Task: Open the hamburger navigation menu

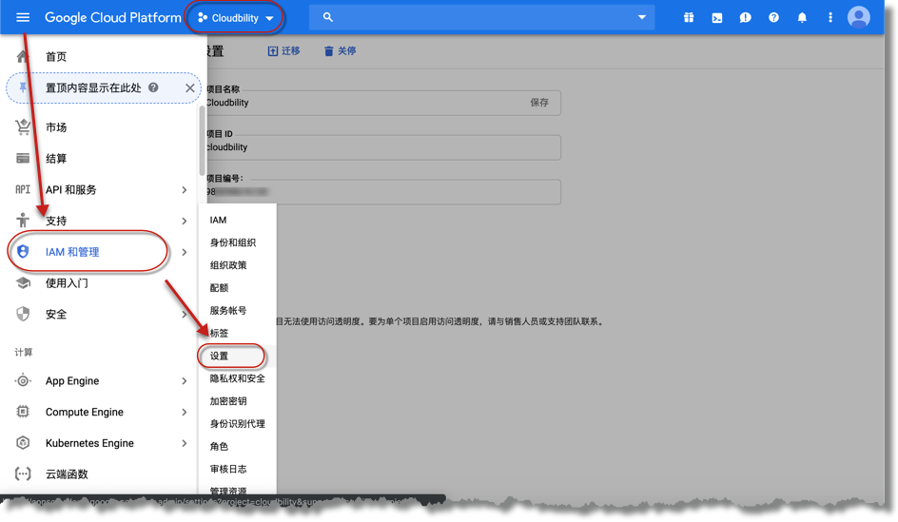Action: coord(23,17)
